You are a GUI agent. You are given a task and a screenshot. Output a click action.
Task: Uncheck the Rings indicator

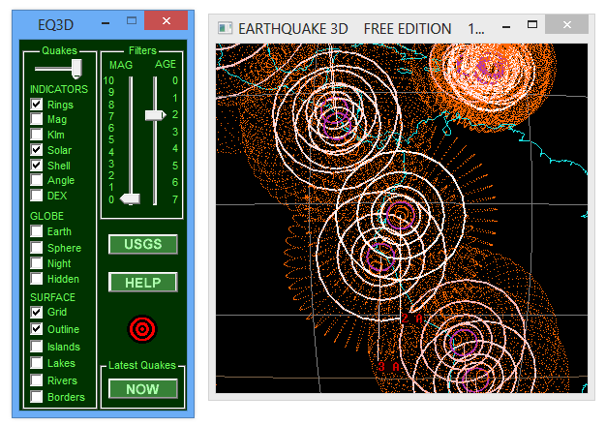(37, 104)
